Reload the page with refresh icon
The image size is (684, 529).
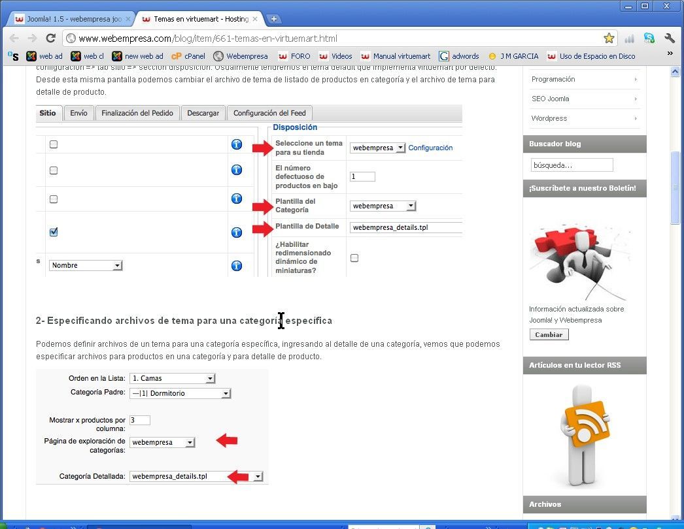(x=50, y=39)
